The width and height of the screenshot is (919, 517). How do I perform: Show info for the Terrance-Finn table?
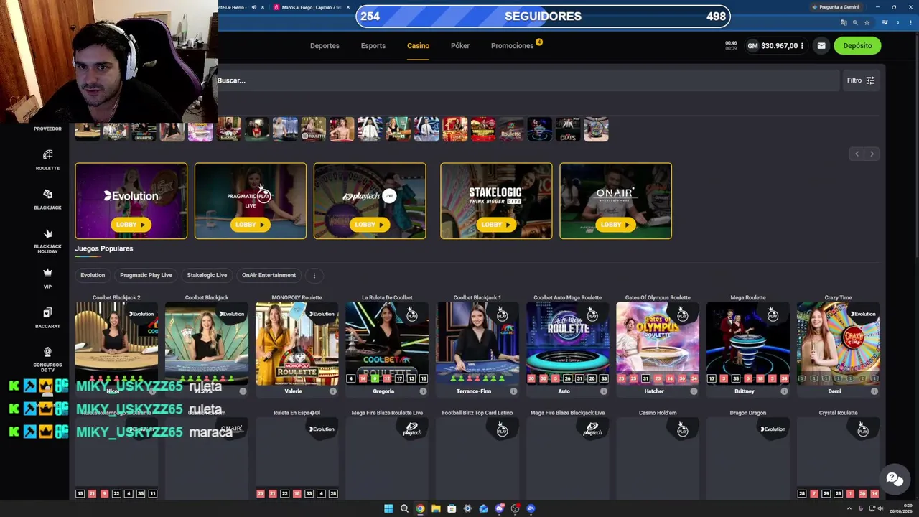(513, 391)
